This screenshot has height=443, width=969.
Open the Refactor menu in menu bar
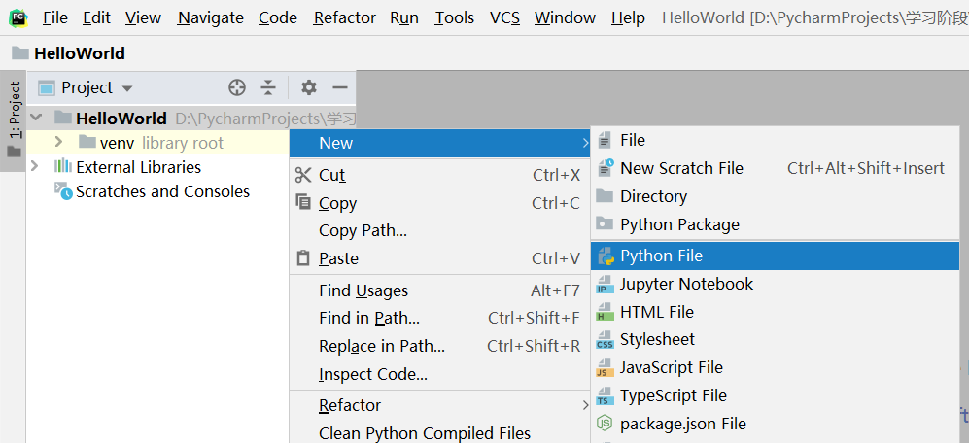pyautogui.click(x=344, y=17)
